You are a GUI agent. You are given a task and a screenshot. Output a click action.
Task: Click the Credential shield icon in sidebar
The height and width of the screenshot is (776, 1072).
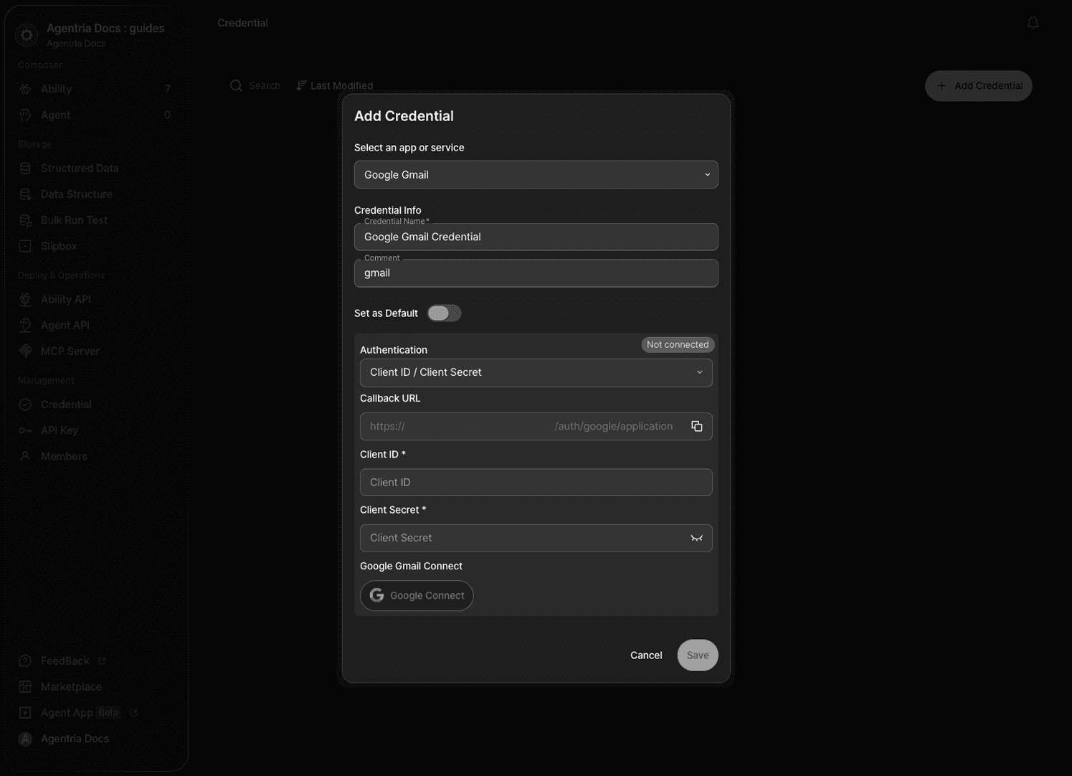pyautogui.click(x=25, y=404)
